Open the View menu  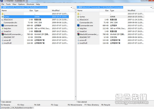click(14, 4)
